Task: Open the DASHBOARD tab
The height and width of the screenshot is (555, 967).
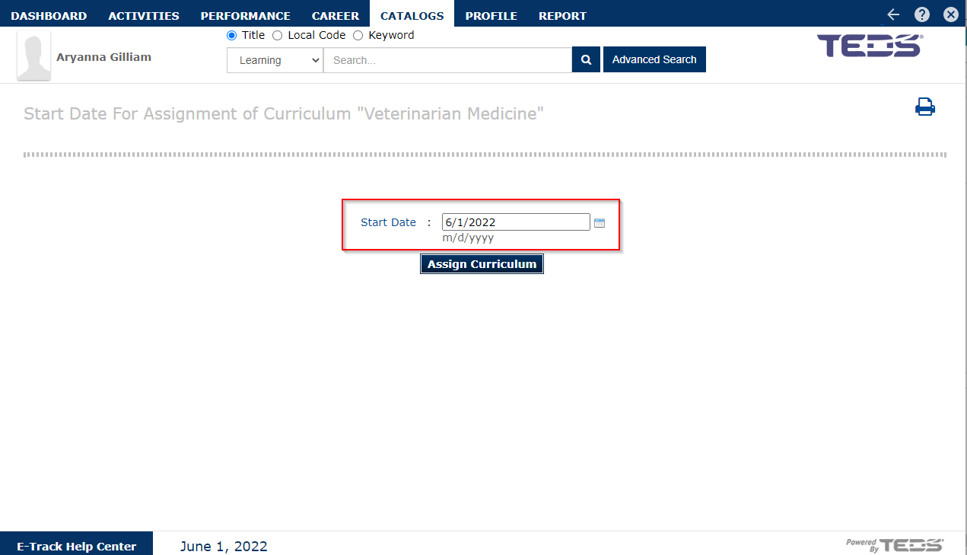Action: [49, 15]
